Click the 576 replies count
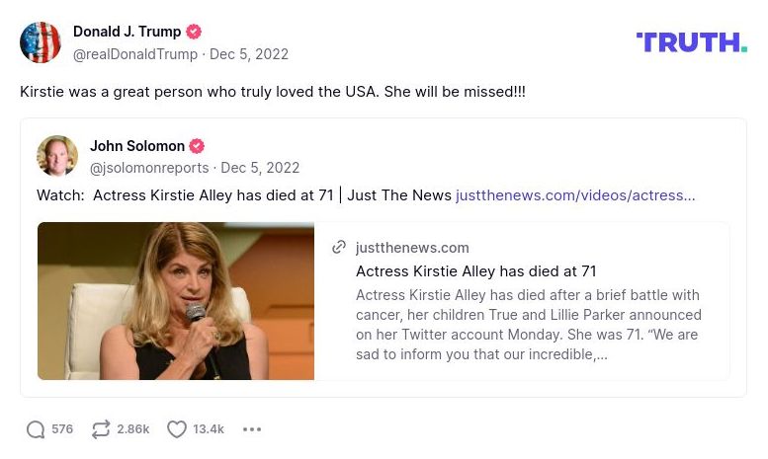Image resolution: width=768 pixels, height=459 pixels. click(x=62, y=429)
